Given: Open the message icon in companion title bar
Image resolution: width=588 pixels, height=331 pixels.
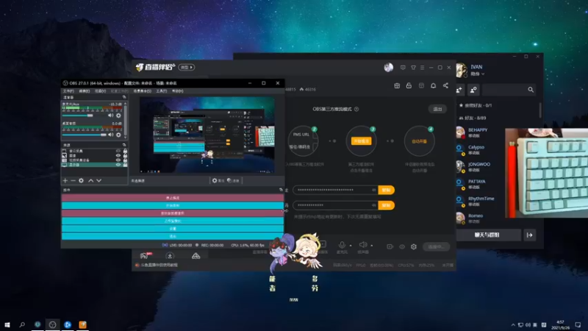Looking at the screenshot, I should click(403, 68).
